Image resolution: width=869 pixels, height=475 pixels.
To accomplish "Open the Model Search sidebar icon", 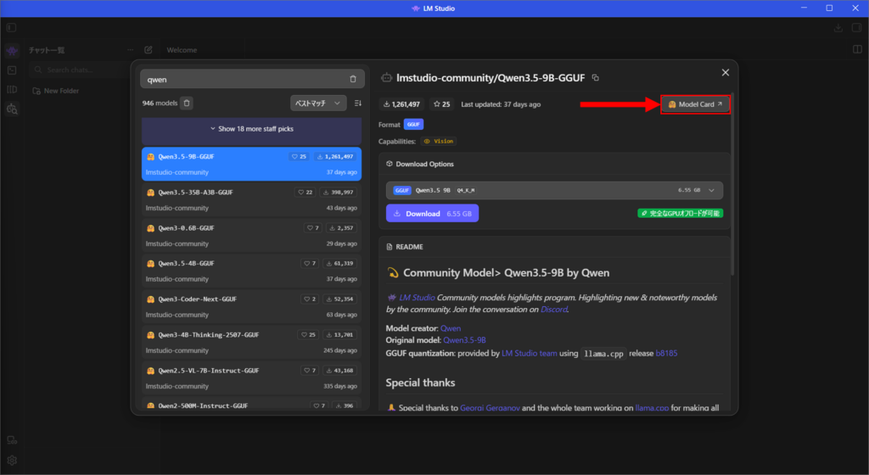I will (x=12, y=109).
